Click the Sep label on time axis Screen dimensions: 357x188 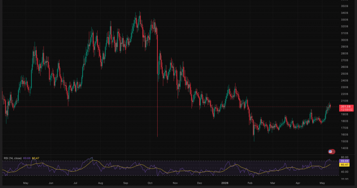[125, 183]
